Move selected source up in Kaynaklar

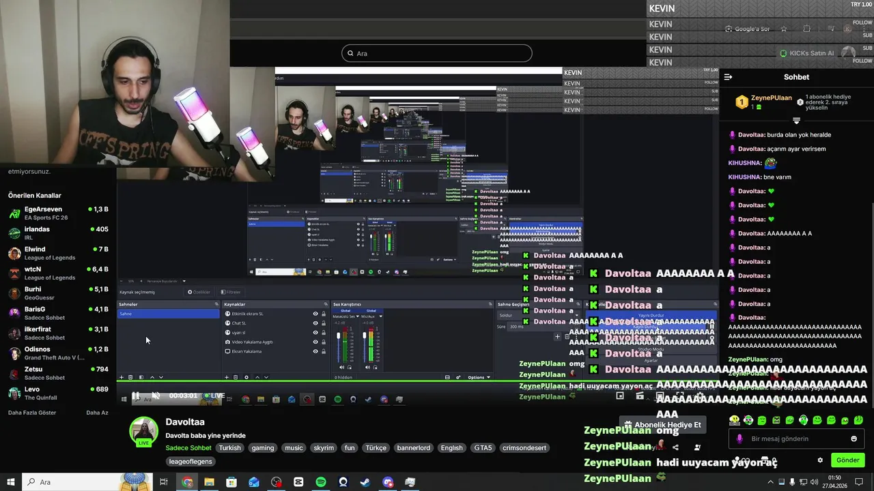[x=257, y=377]
